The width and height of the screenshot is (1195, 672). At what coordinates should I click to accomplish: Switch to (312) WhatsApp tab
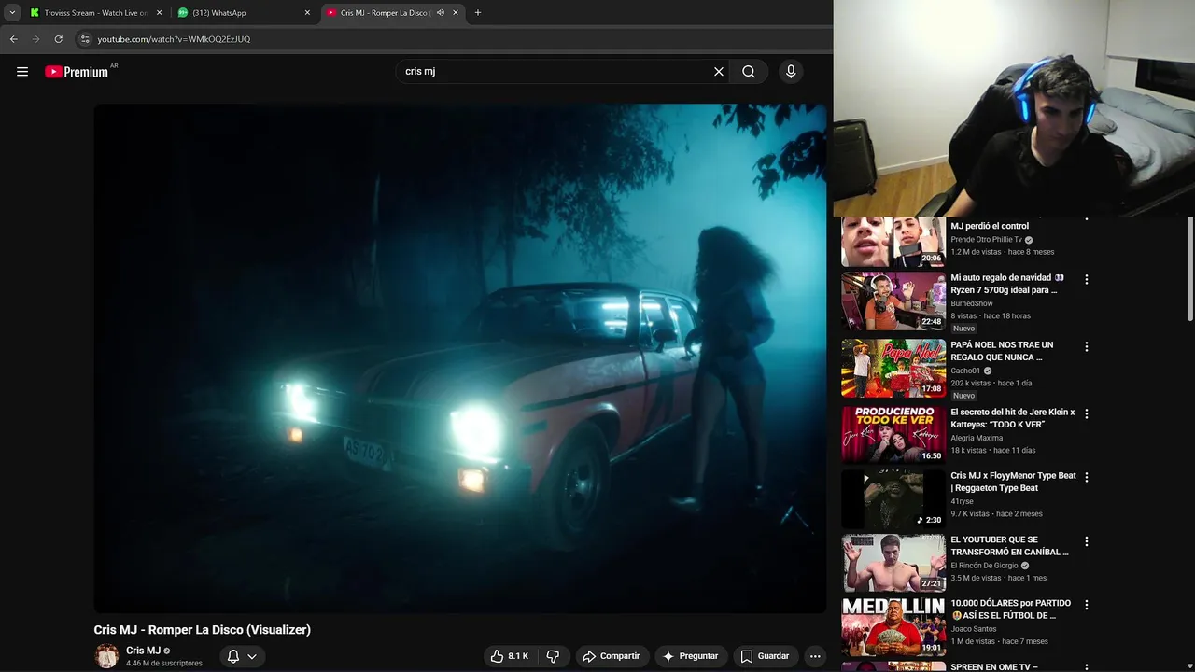tap(243, 13)
